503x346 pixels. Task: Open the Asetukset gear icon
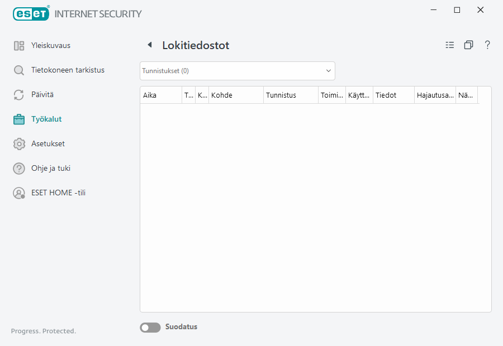point(18,143)
